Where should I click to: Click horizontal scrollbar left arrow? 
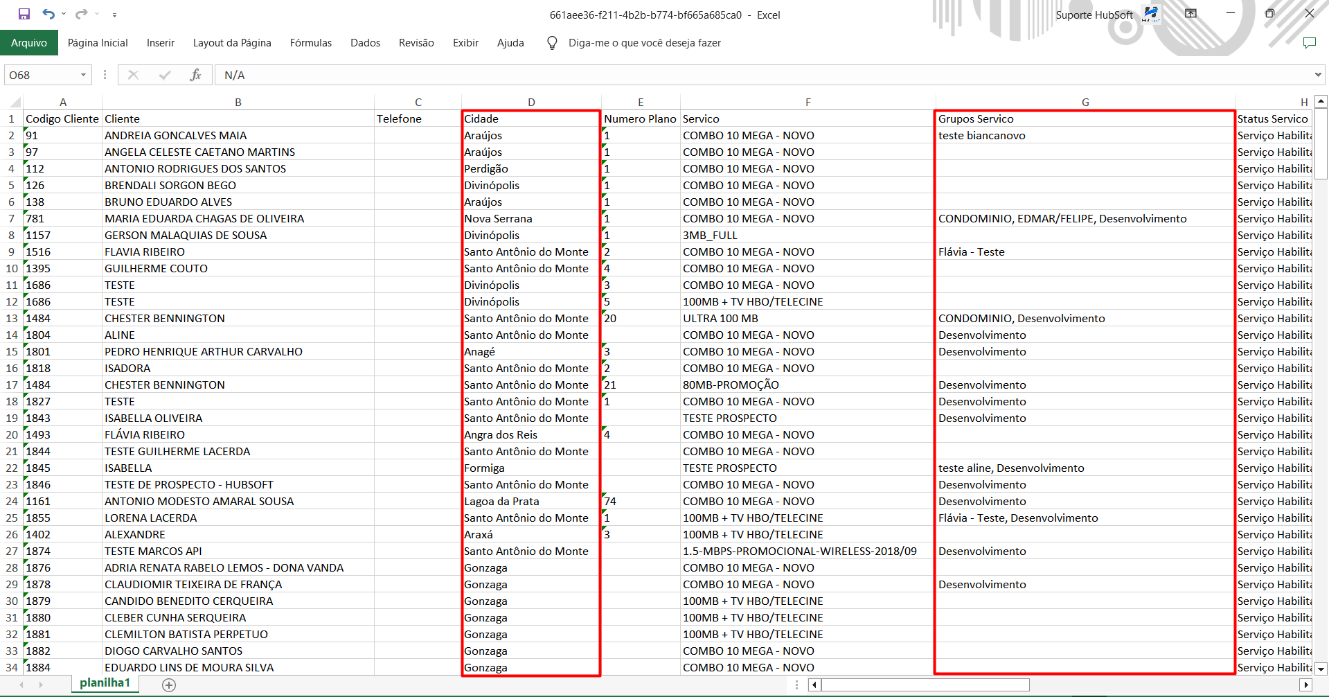(815, 685)
